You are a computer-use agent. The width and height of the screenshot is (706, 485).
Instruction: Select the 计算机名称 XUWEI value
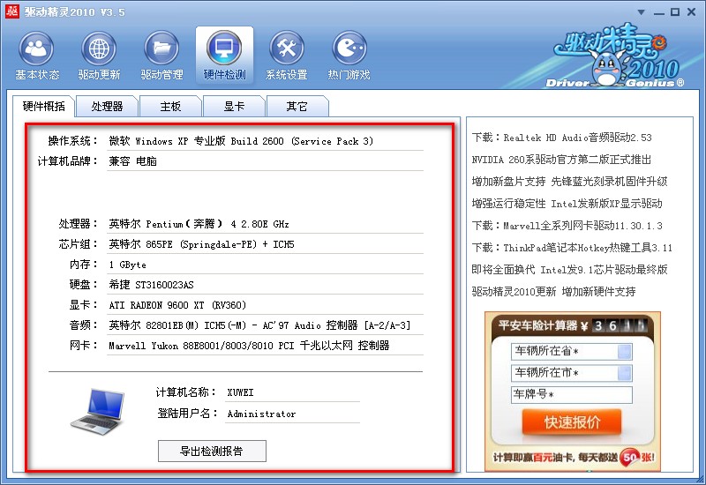pyautogui.click(x=240, y=392)
